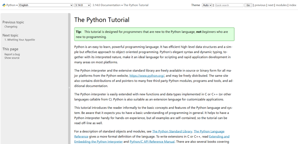Focus the Quick search input field
Viewport: 298px width, 144px height.
click(x=229, y=5)
